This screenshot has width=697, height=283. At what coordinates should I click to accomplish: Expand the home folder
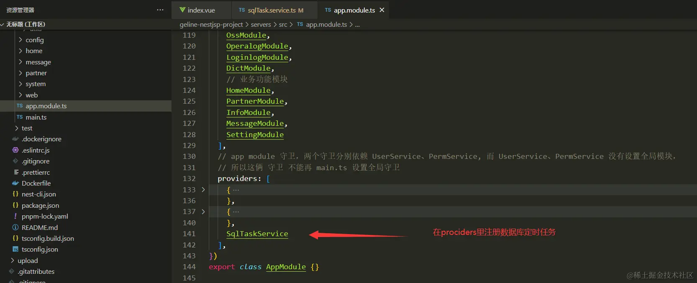click(x=20, y=51)
